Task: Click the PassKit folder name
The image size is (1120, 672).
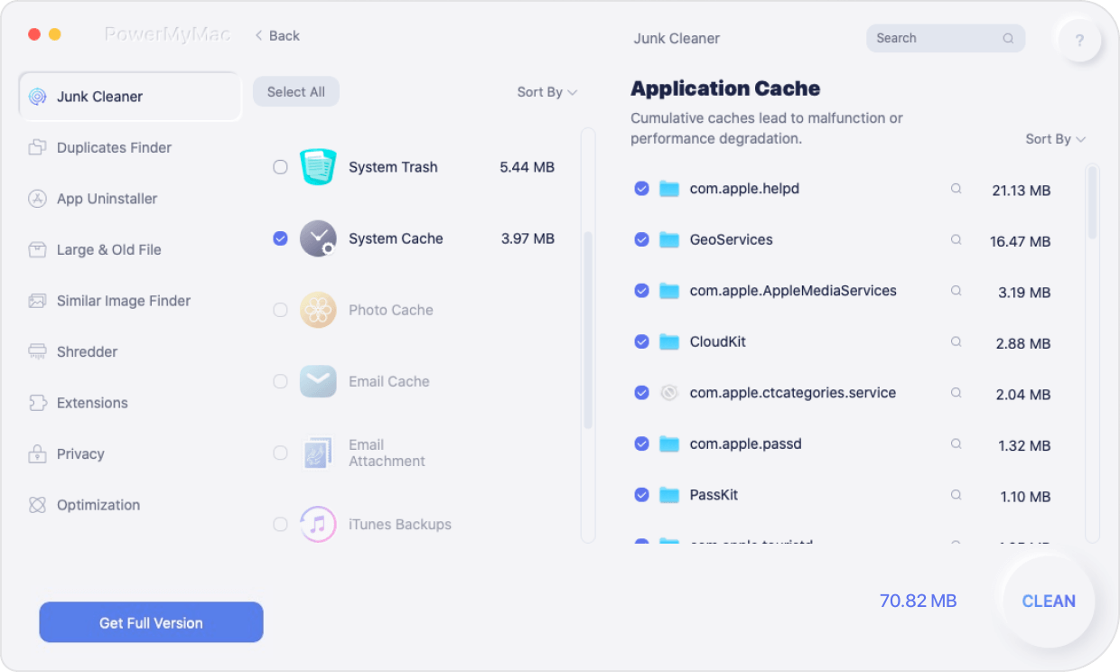Action: coord(714,495)
